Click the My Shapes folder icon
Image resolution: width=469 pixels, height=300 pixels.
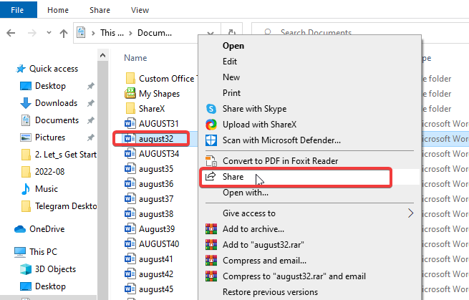pos(130,94)
